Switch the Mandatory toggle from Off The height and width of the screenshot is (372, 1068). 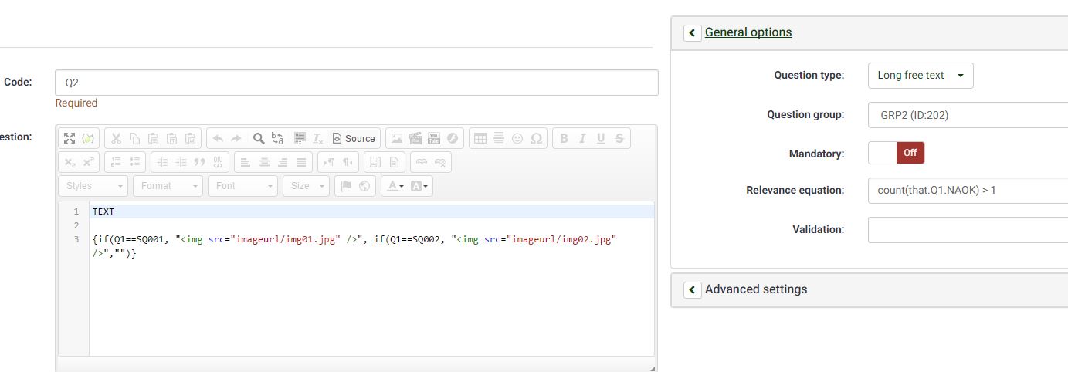click(x=896, y=153)
